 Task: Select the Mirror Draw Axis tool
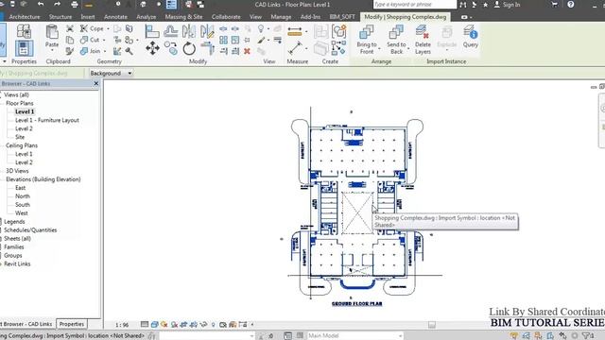pyautogui.click(x=207, y=31)
